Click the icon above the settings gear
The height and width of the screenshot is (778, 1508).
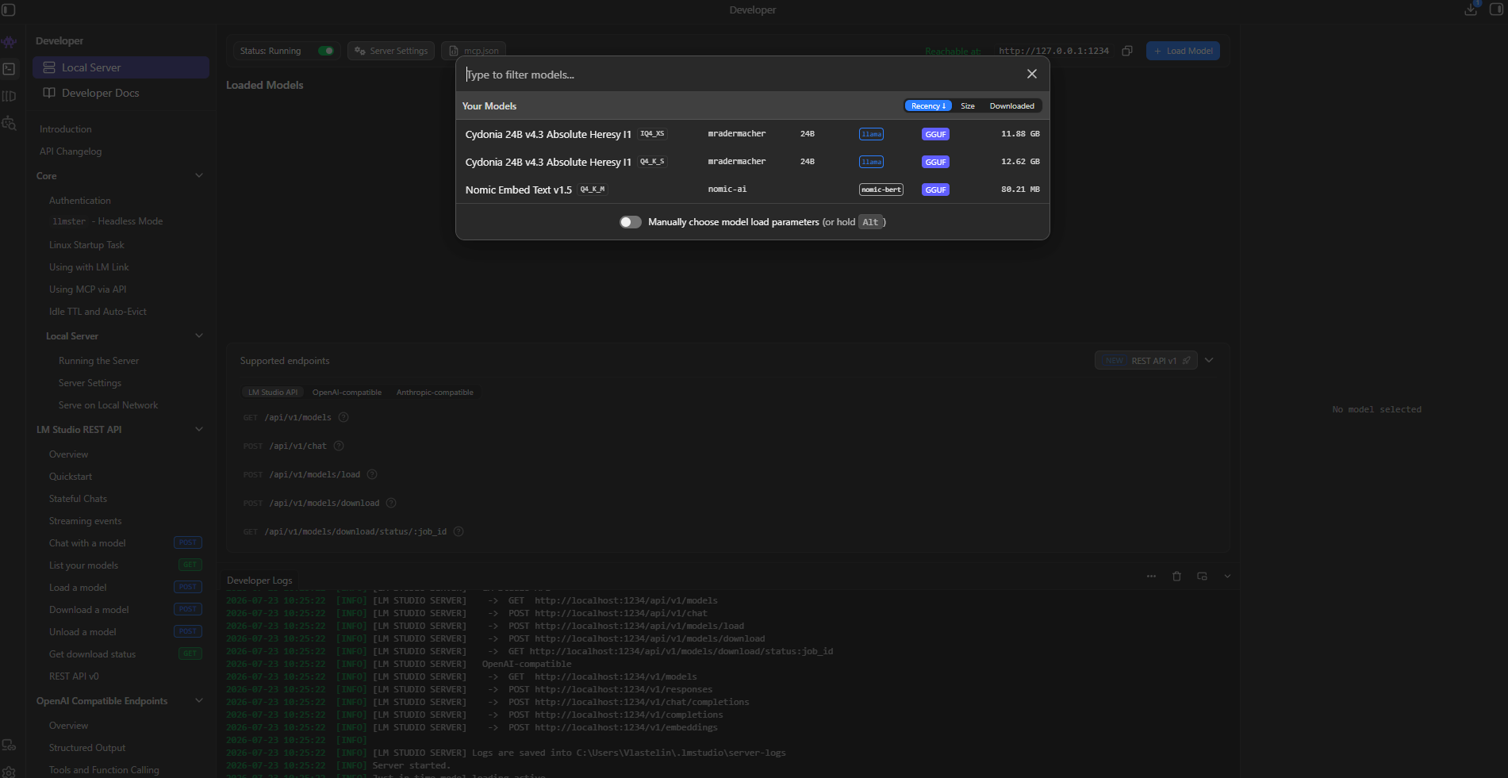[10, 745]
